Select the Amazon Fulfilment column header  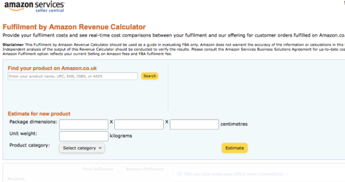[145, 169]
